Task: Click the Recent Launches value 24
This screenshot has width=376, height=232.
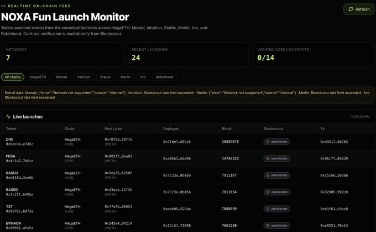Action: [135, 58]
